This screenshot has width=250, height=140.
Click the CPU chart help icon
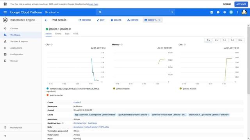(x=52, y=45)
